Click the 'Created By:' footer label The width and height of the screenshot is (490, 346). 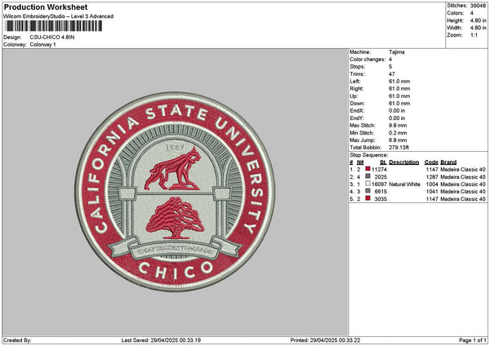coord(17,340)
